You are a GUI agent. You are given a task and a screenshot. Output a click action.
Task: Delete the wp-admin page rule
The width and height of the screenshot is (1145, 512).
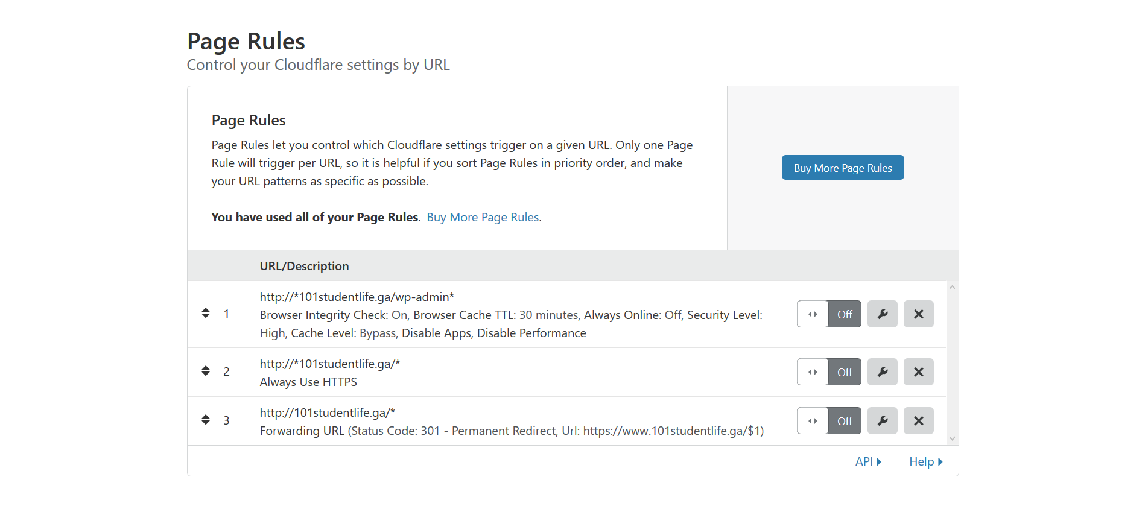point(918,314)
